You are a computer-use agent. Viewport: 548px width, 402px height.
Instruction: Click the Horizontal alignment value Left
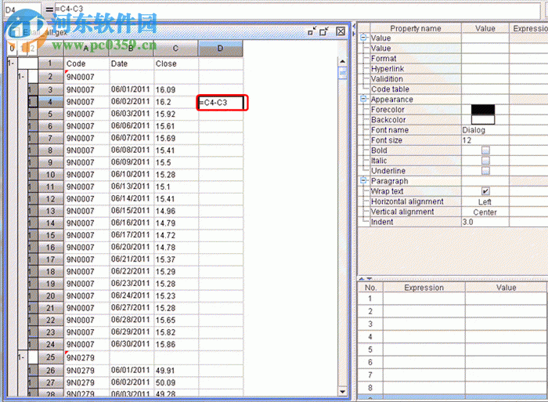[485, 201]
